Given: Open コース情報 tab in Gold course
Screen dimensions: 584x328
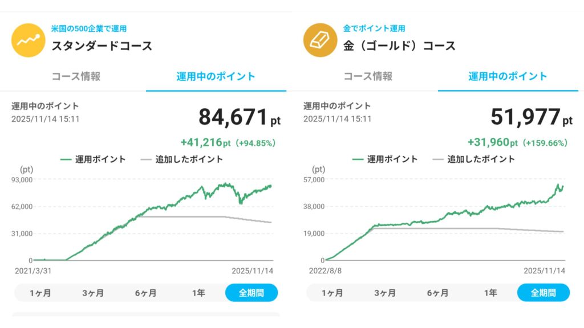Looking at the screenshot, I should click(x=368, y=76).
